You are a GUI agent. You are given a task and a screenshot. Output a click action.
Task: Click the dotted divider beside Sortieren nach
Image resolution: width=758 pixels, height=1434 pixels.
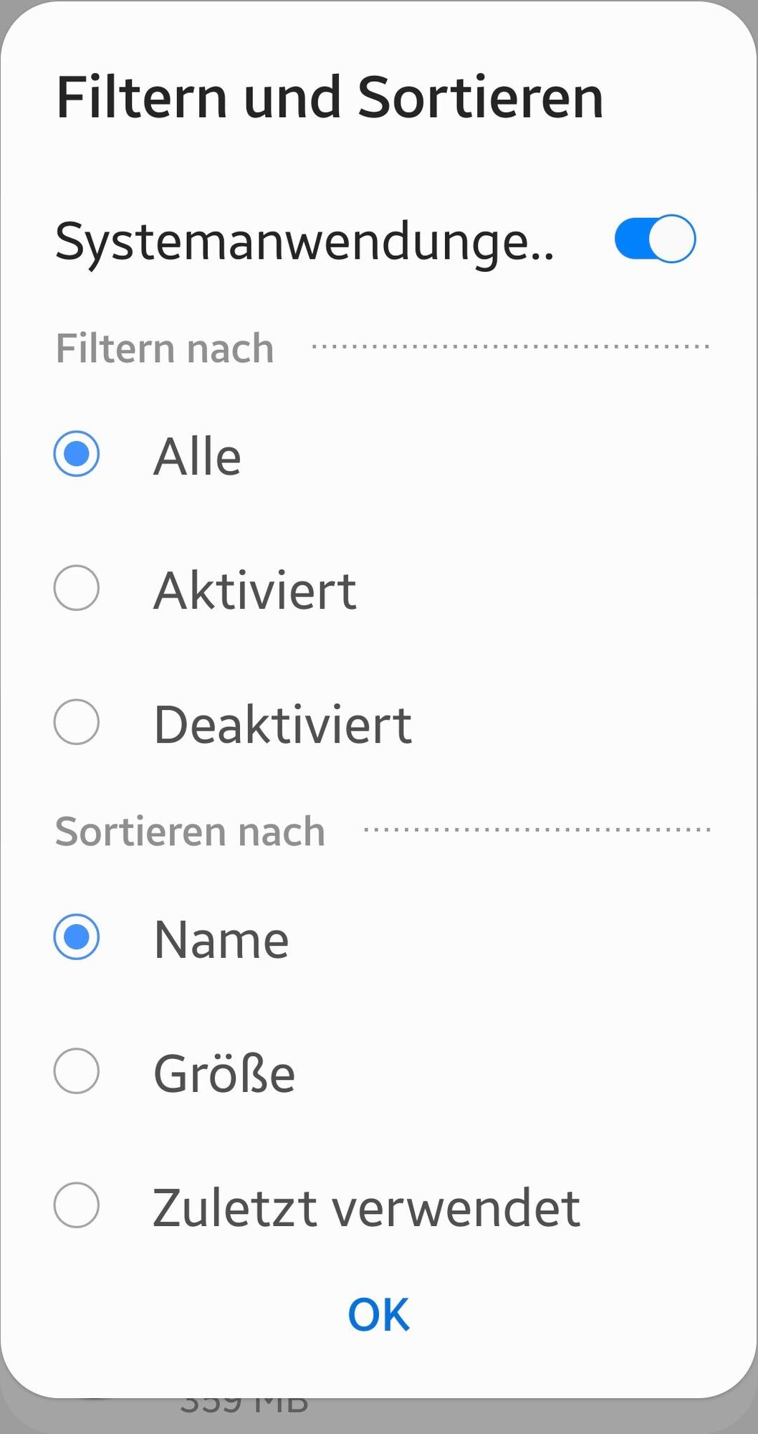pyautogui.click(x=537, y=830)
